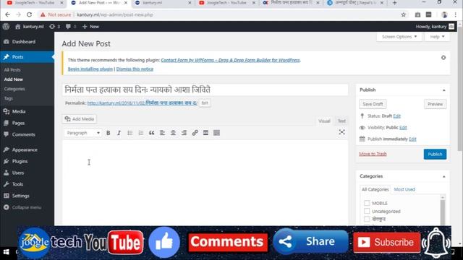Viewport: 463px width, 260px height.
Task: Align text right in editor
Action: coord(184,133)
